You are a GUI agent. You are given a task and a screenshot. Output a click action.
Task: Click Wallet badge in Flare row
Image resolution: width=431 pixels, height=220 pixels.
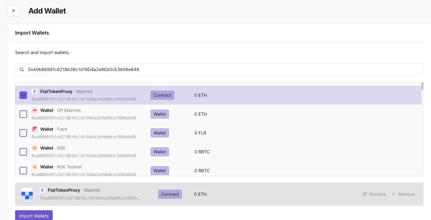click(x=160, y=133)
